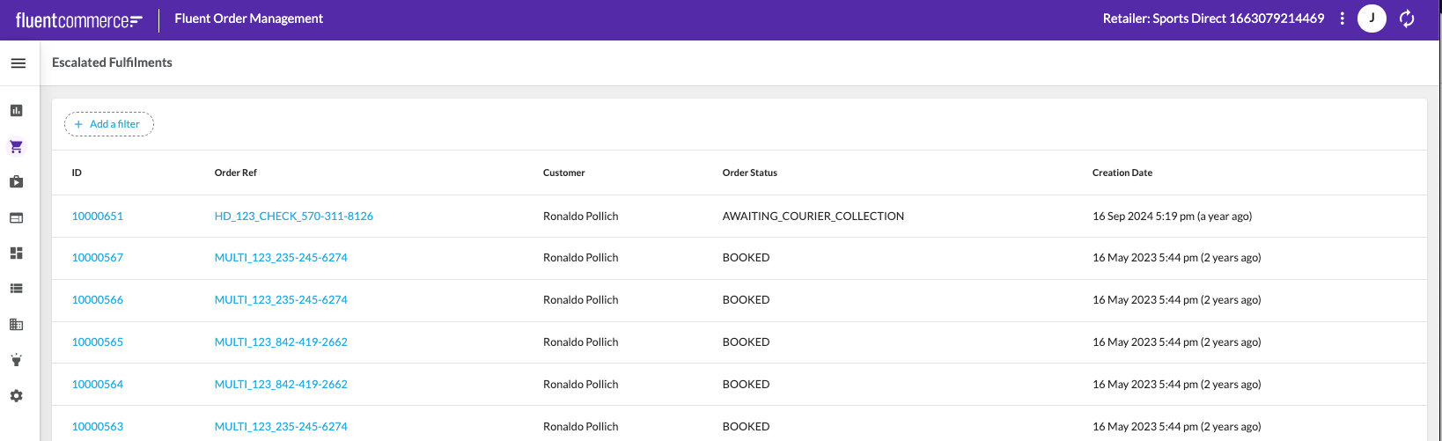Image resolution: width=1442 pixels, height=441 pixels.
Task: Click the Fluent Commerce logo
Action: [x=78, y=20]
